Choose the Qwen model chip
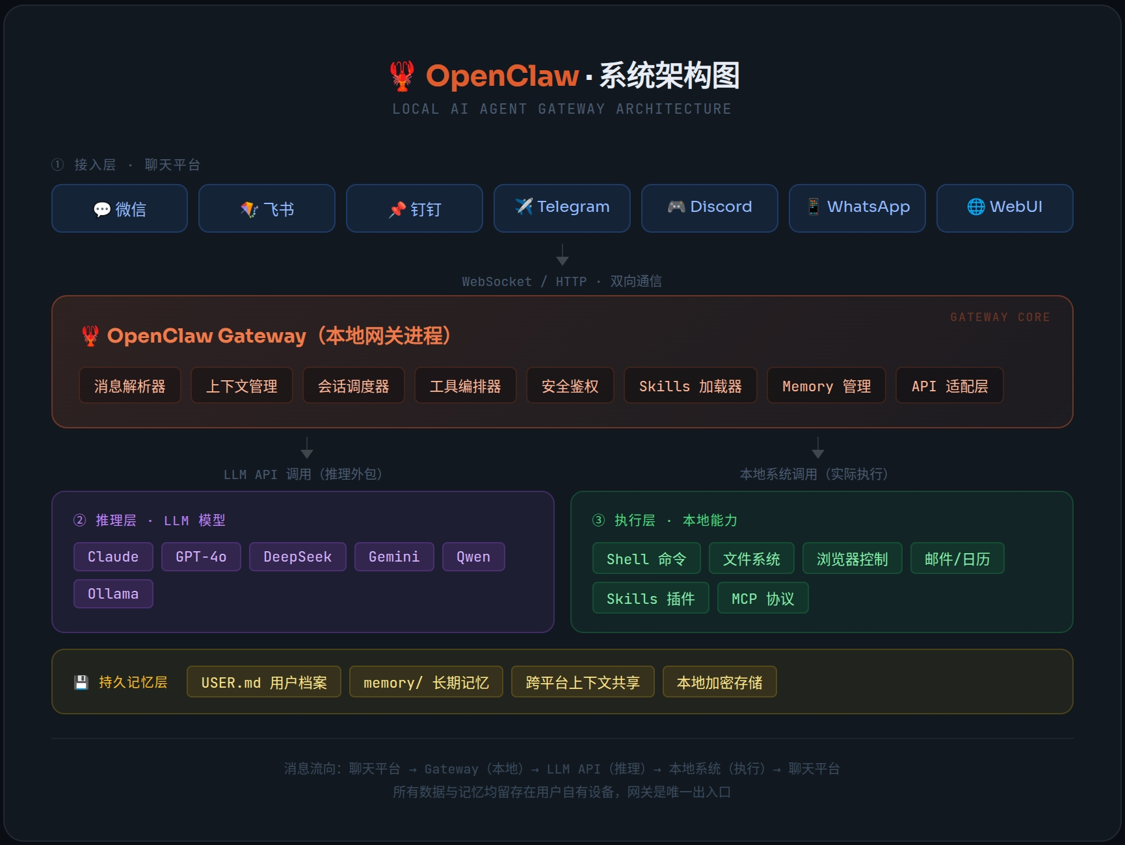 point(473,556)
